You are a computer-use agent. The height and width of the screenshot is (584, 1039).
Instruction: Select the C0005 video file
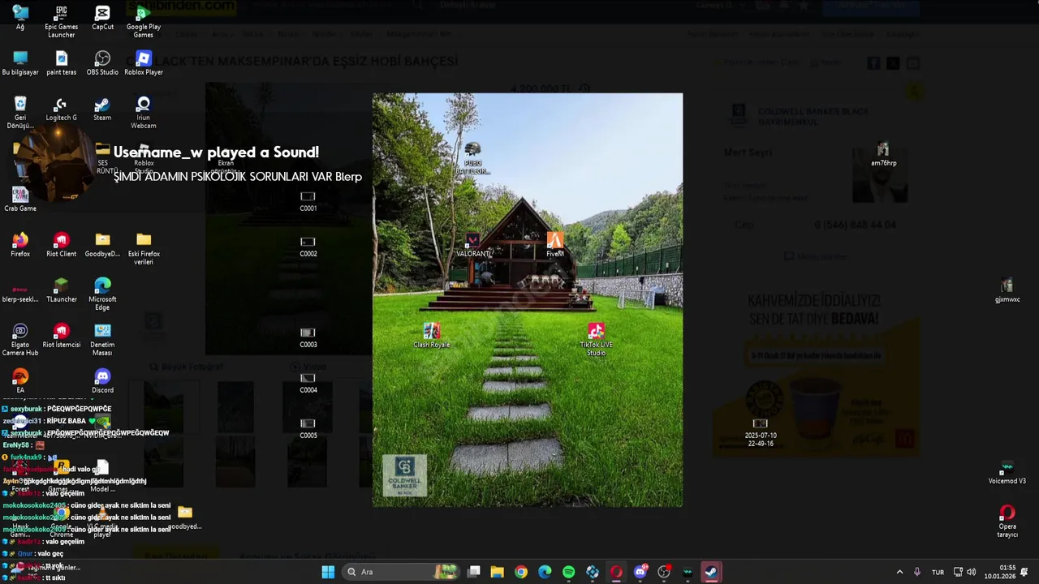pyautogui.click(x=308, y=428)
